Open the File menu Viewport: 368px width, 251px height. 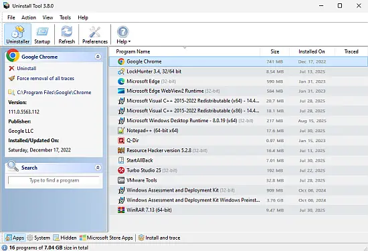pyautogui.click(x=11, y=17)
